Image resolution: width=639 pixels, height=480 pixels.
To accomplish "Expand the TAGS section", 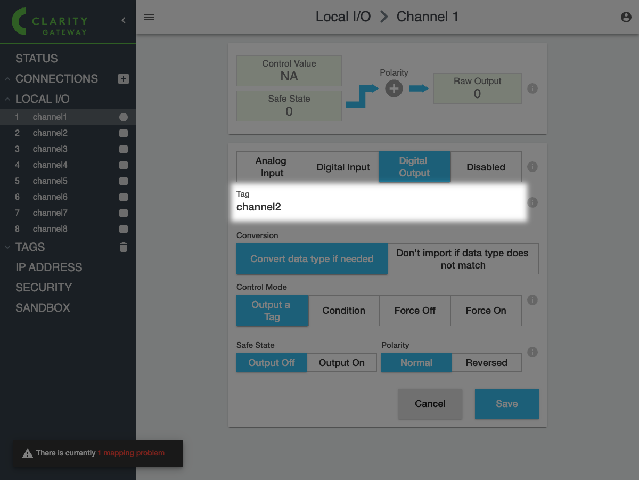I will (8, 247).
